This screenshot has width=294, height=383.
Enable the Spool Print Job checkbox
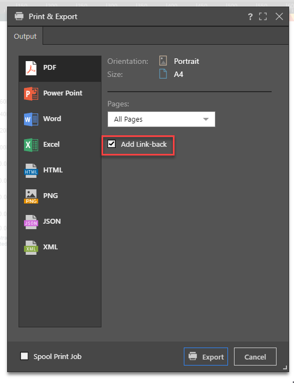coord(24,356)
